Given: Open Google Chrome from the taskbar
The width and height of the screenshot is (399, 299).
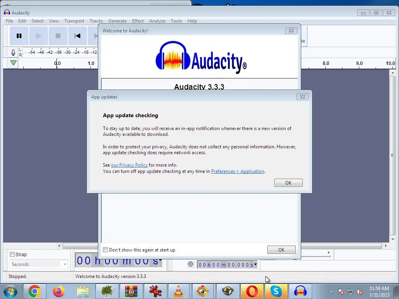Looking at the screenshot, I should coord(35,291).
